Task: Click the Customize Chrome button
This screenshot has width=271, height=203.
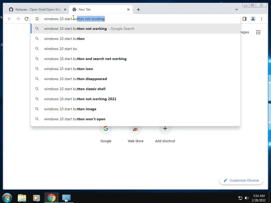Action: click(241, 180)
